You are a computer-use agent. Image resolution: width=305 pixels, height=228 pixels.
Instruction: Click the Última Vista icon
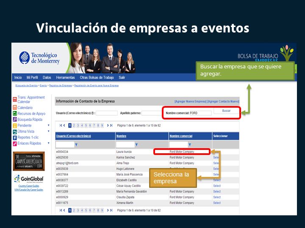[x=15, y=132]
